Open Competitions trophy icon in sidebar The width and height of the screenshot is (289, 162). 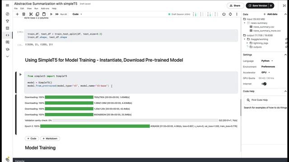click(x=7, y=21)
